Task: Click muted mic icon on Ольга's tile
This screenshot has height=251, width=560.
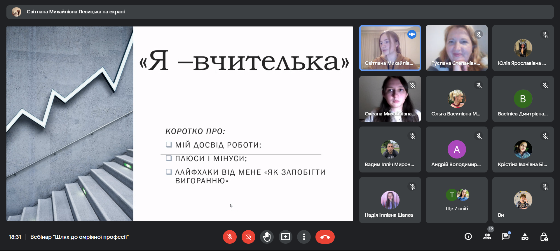Action: [x=479, y=85]
